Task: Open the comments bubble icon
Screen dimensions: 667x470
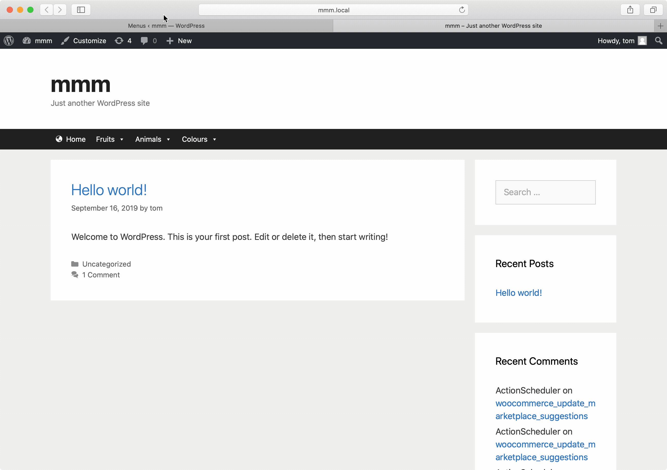Action: coord(144,41)
